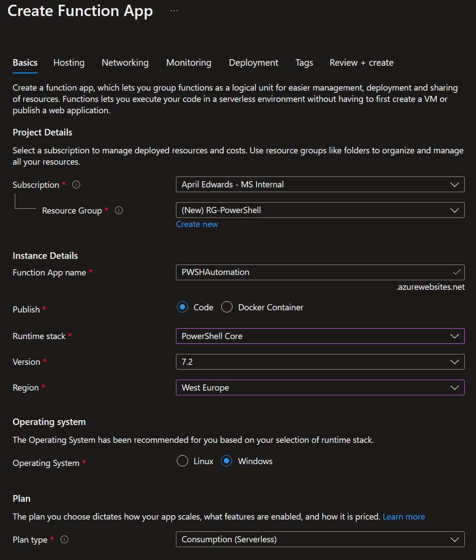
Task: Open the Deployment tab
Action: point(253,63)
